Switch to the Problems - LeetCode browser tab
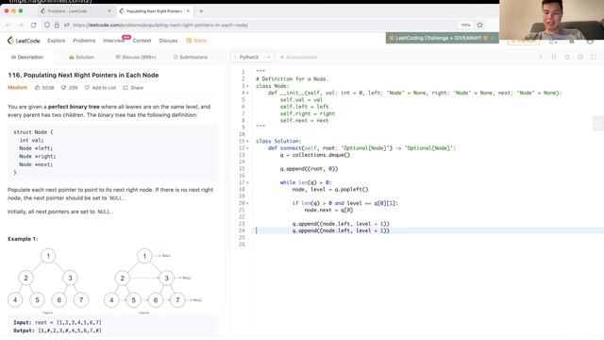The width and height of the screenshot is (604, 340). pos(75,11)
